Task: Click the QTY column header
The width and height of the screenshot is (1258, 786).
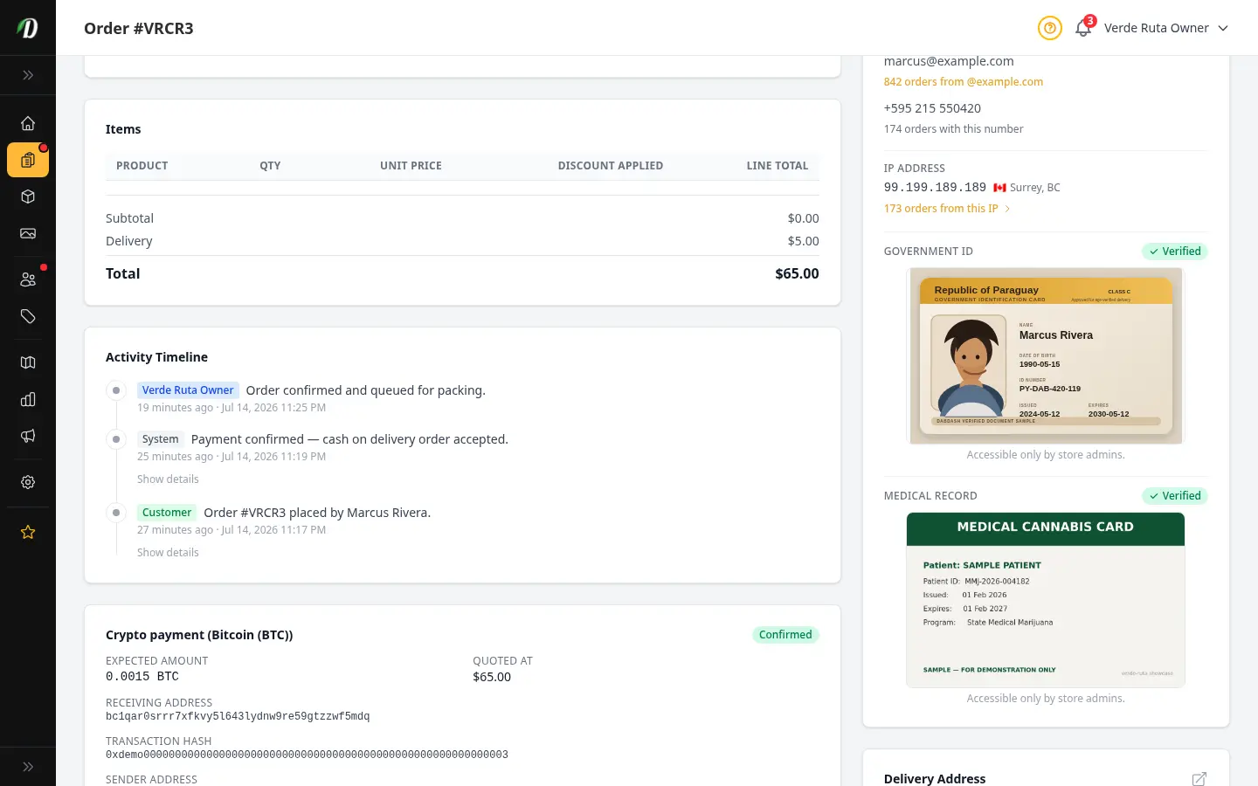Action: [270, 166]
